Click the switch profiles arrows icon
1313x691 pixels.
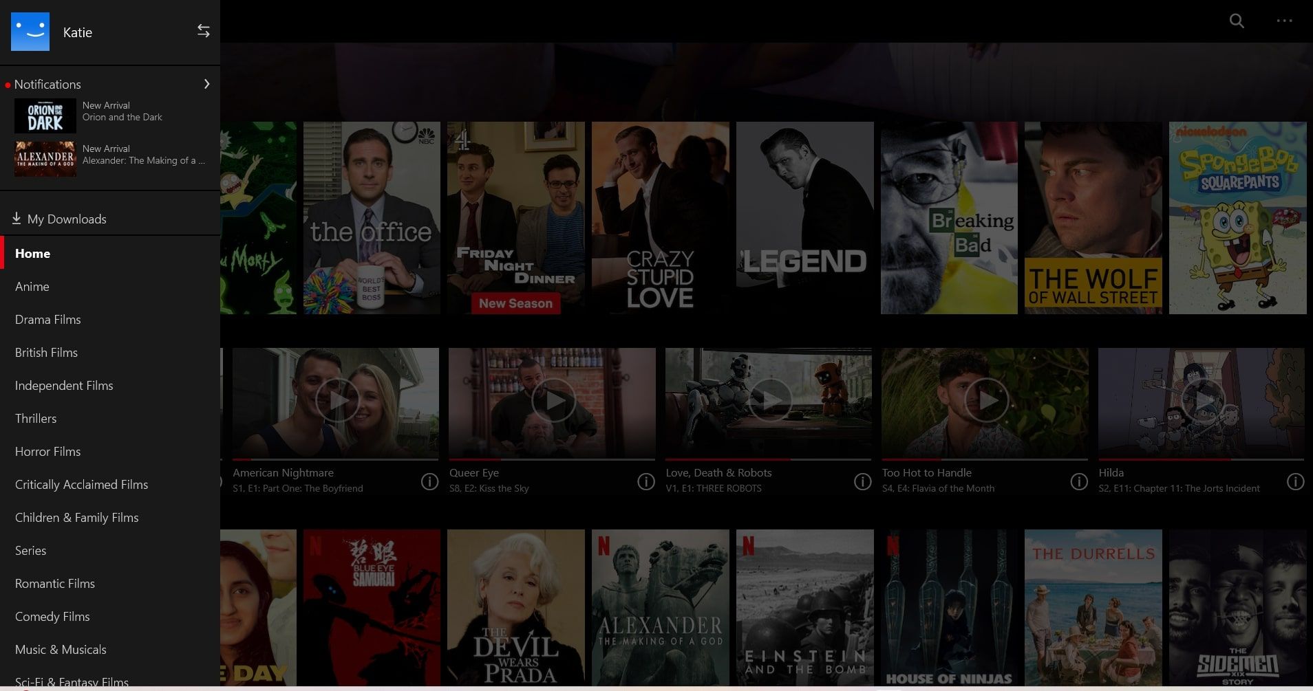(x=203, y=31)
